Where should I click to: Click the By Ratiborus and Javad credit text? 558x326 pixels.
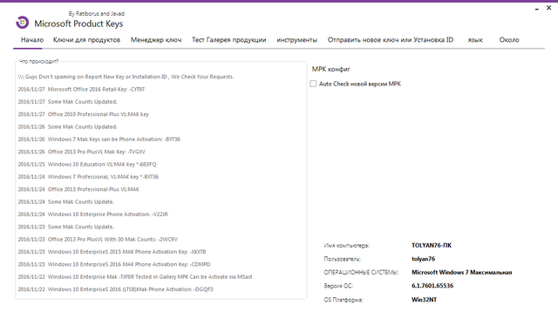[x=97, y=14]
